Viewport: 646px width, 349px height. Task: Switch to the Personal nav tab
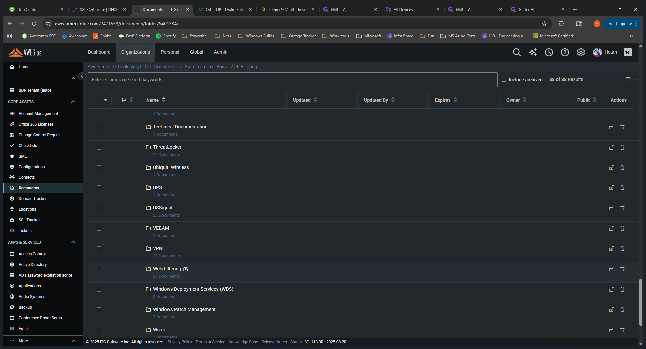coord(170,52)
